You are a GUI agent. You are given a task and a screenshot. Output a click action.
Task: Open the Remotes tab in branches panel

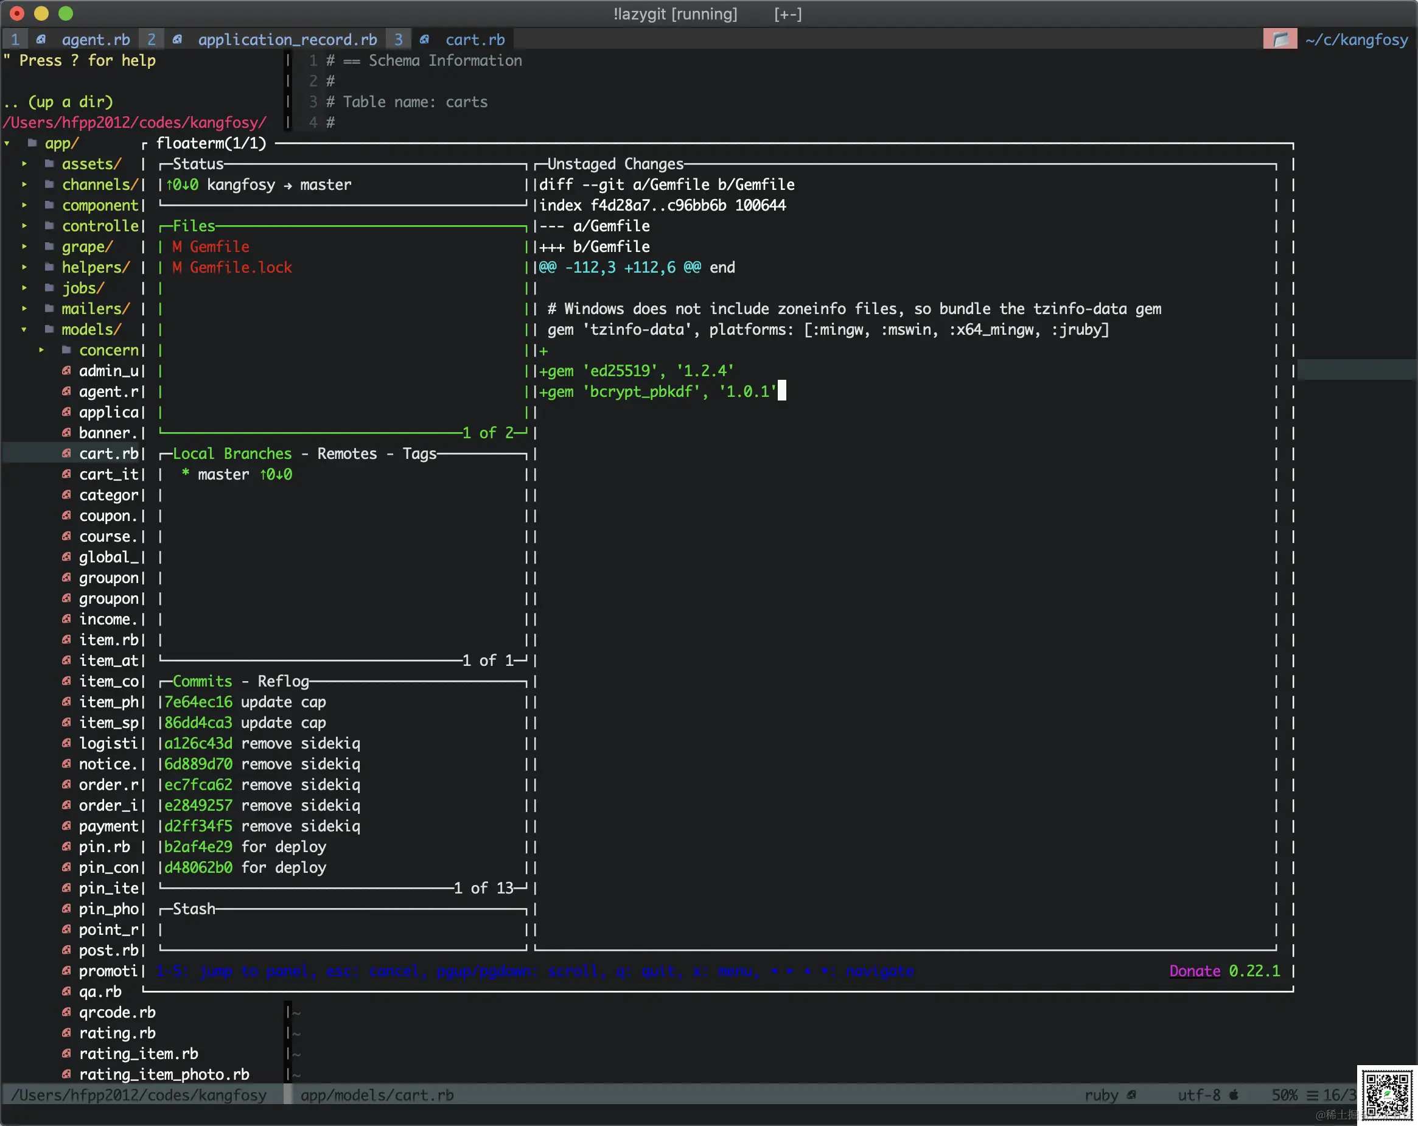(347, 453)
